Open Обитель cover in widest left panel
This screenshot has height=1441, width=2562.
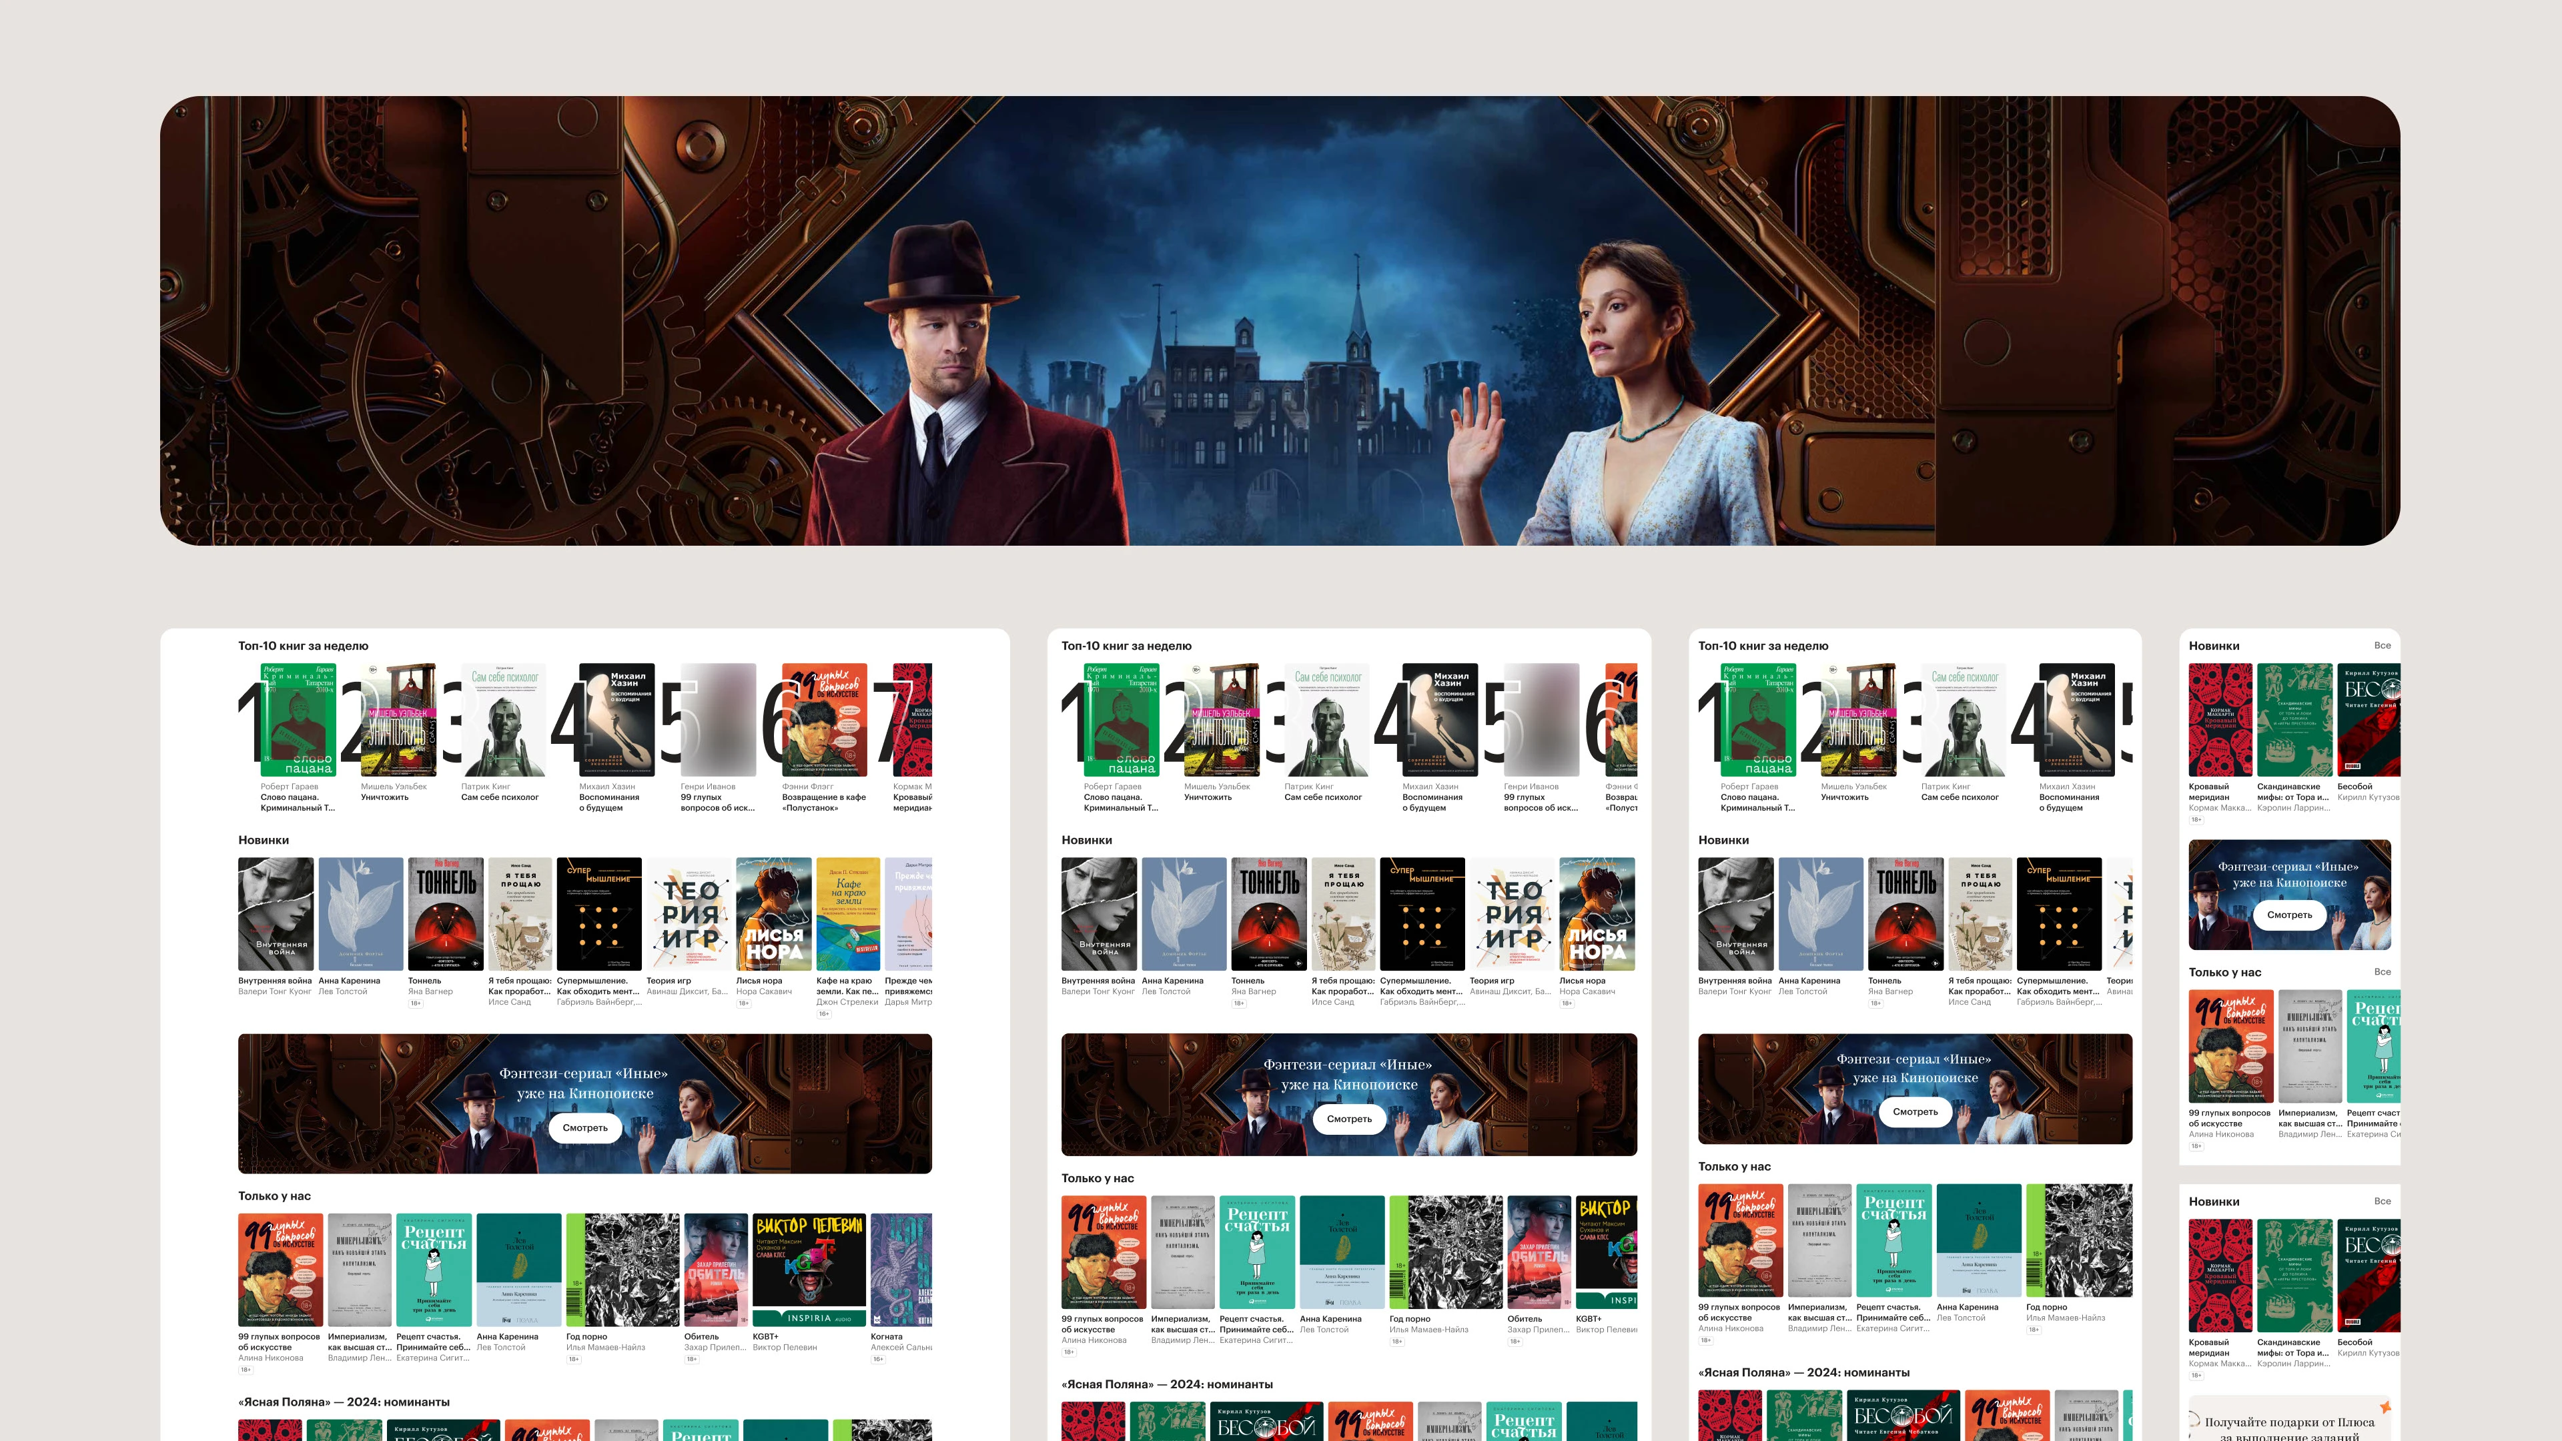pyautogui.click(x=716, y=1270)
